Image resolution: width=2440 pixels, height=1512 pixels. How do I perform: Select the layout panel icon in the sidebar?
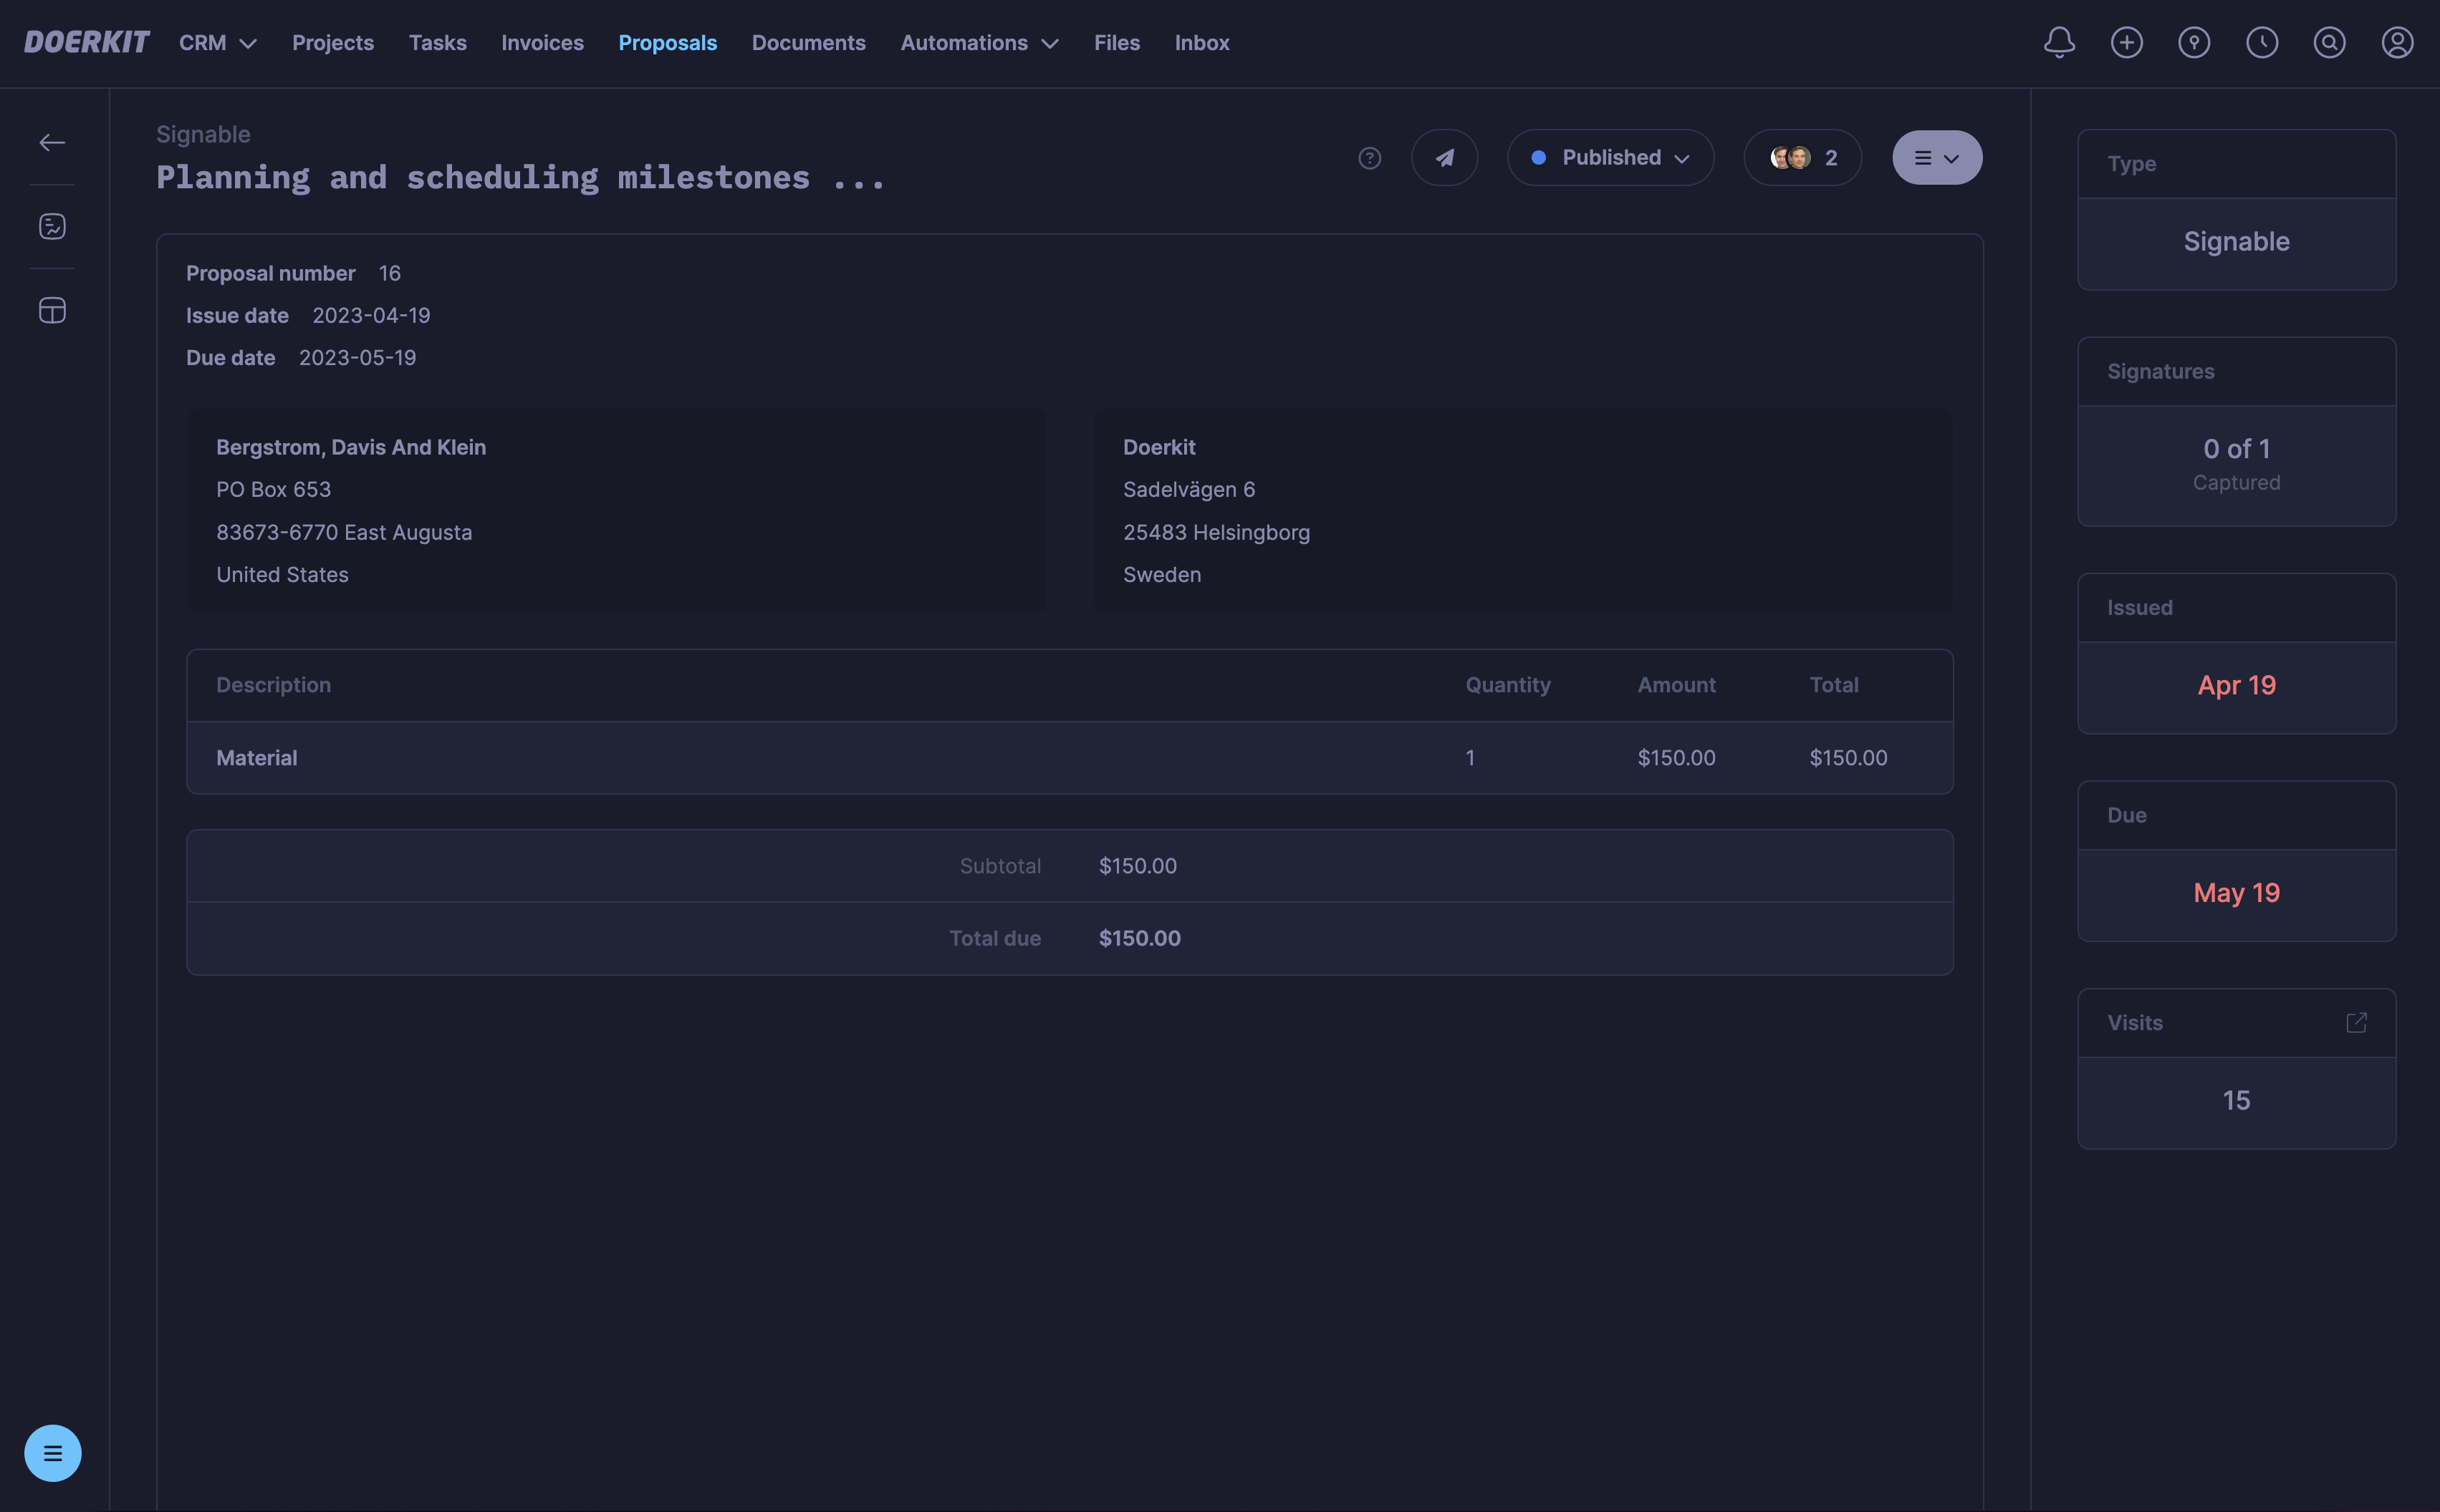(x=52, y=310)
